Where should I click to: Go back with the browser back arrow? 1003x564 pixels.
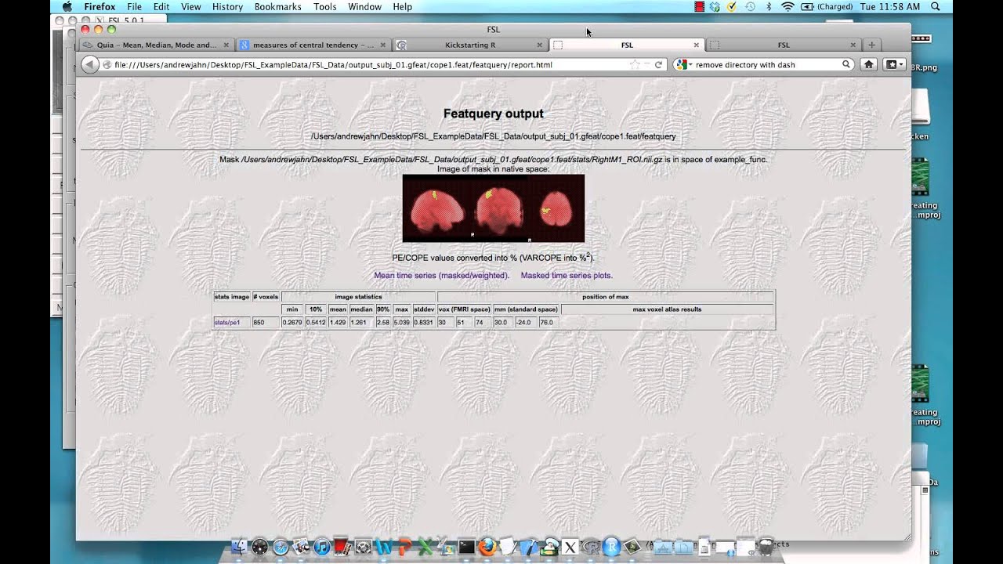pos(89,65)
